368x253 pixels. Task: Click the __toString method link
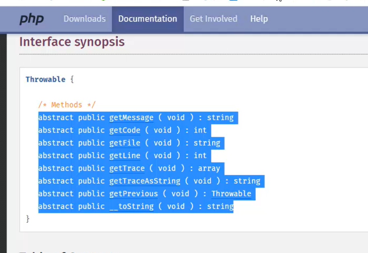coord(131,207)
